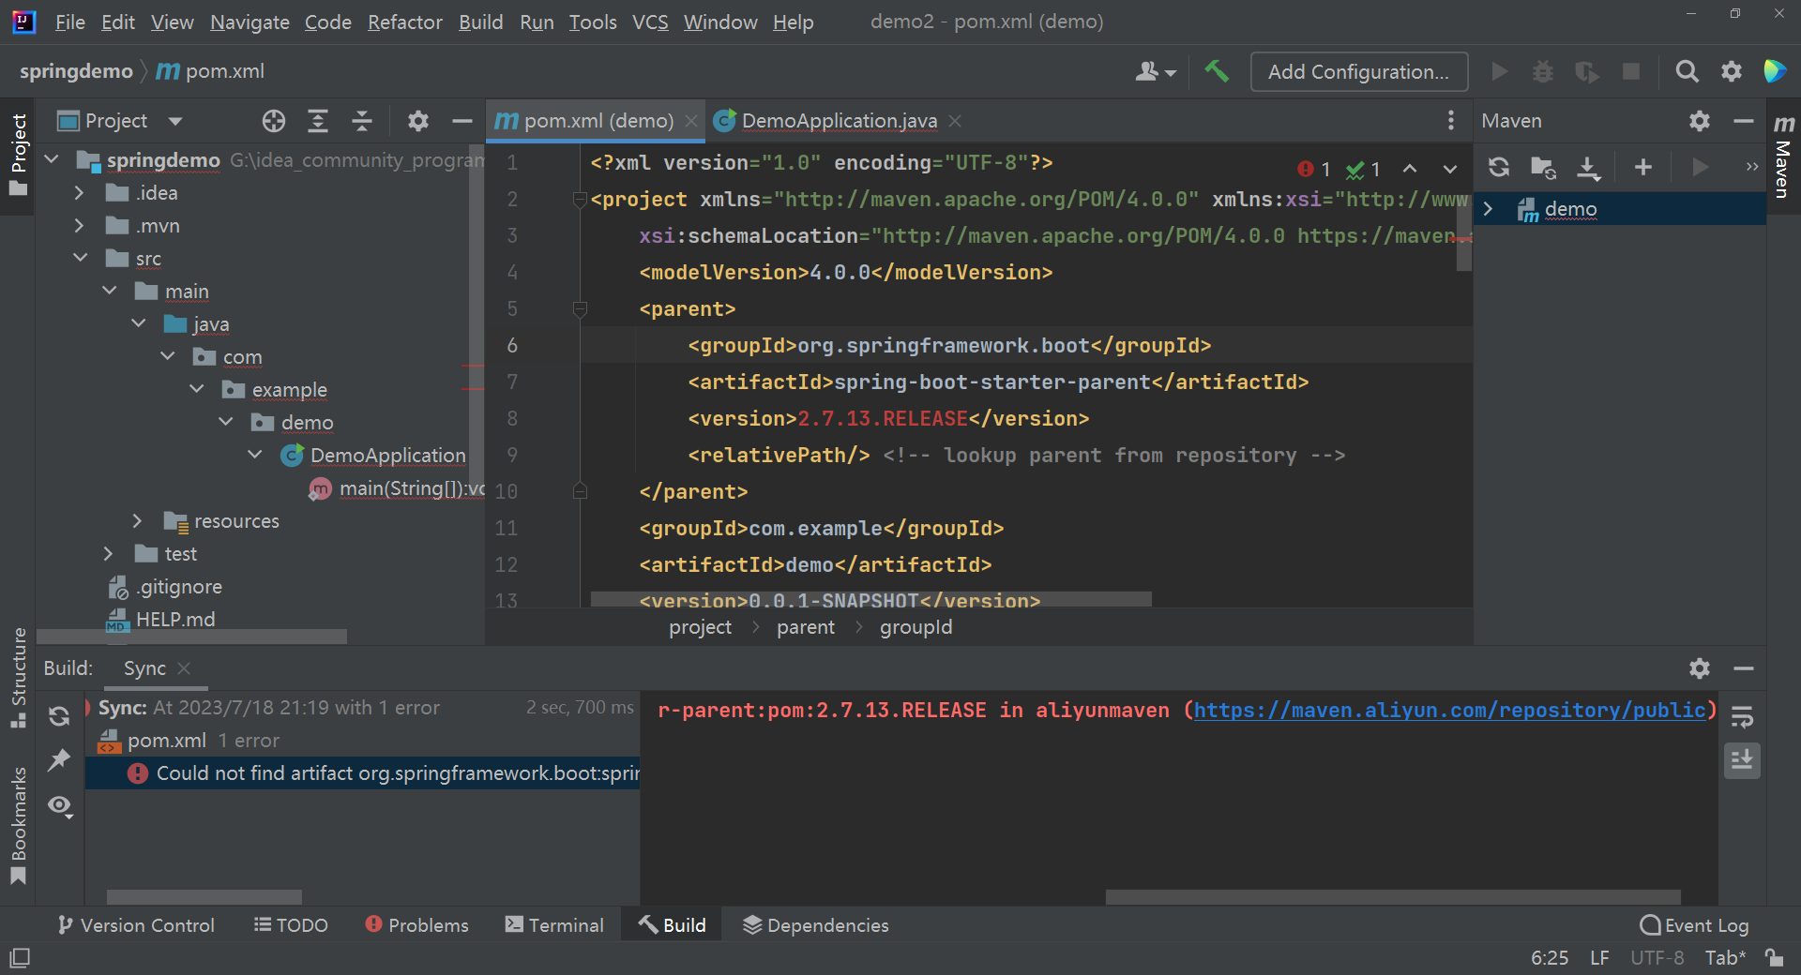This screenshot has width=1801, height=975.
Task: Reload All Maven Projects icon
Action: click(1499, 167)
